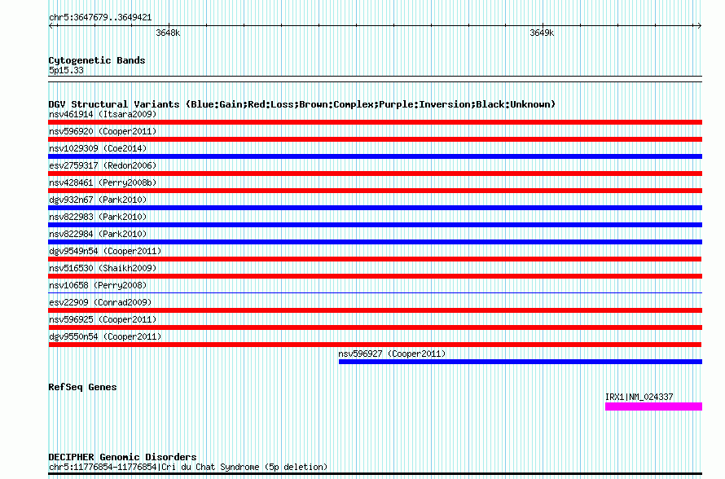Open the esv2759317 (Redon2006) variant label
The height and width of the screenshot is (479, 725).
(x=103, y=165)
